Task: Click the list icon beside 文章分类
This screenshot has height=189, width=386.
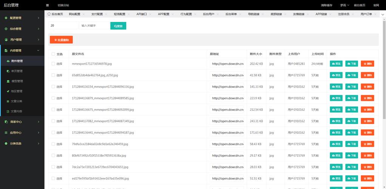Action: point(8,101)
